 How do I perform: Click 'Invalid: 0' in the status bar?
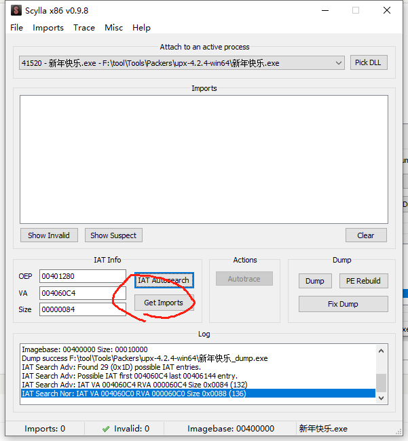click(x=132, y=429)
